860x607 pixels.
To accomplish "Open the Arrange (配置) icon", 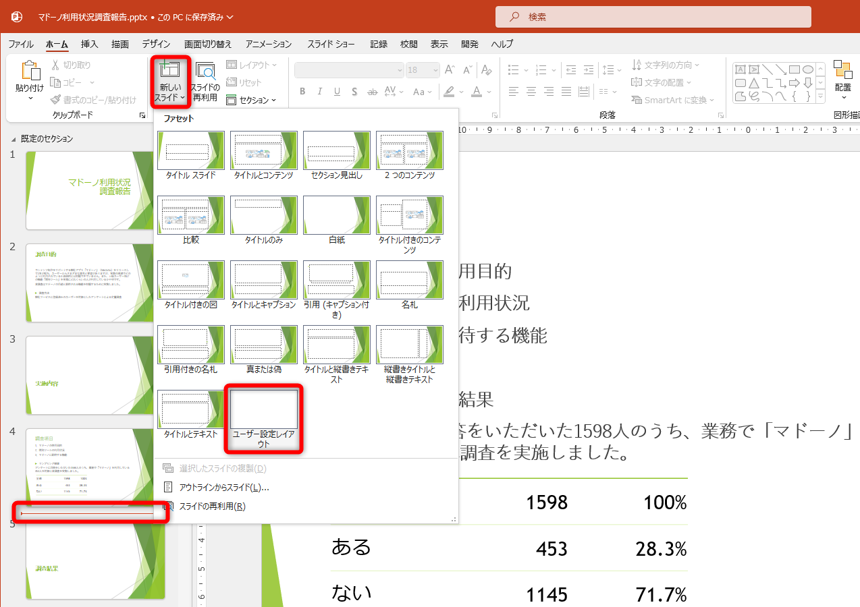I will [843, 78].
